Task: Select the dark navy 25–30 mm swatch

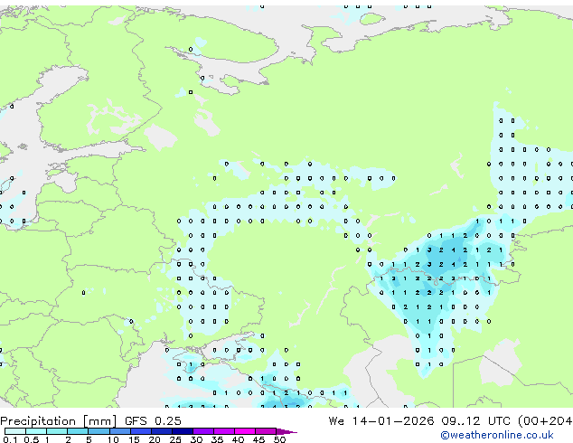Action: tap(183, 431)
